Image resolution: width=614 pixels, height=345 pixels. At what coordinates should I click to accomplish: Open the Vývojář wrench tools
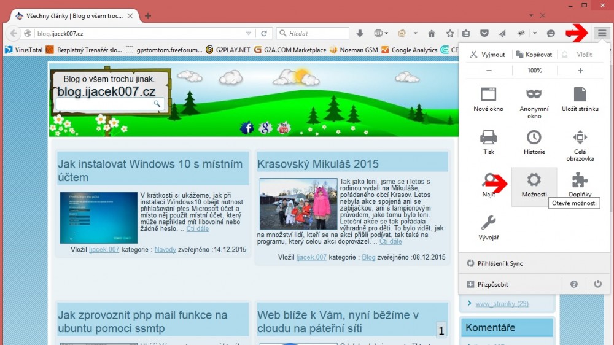(x=488, y=223)
